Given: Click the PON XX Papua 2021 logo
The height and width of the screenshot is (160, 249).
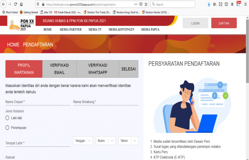Looking at the screenshot, I should coord(23,24).
